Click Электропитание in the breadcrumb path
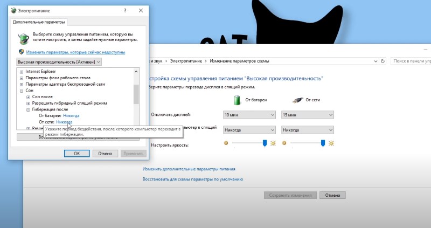The image size is (431, 228). pyautogui.click(x=186, y=61)
